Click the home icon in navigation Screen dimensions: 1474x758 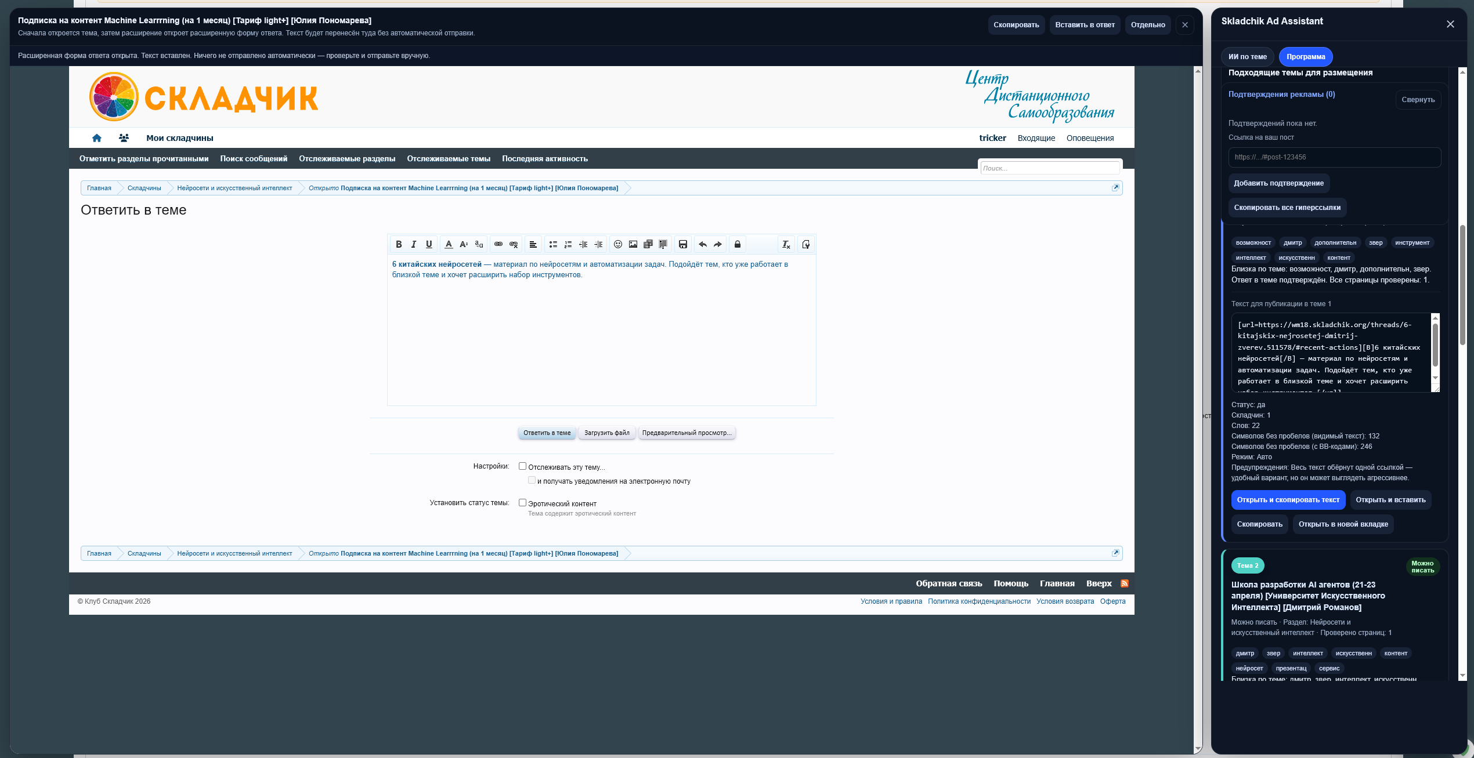[97, 138]
